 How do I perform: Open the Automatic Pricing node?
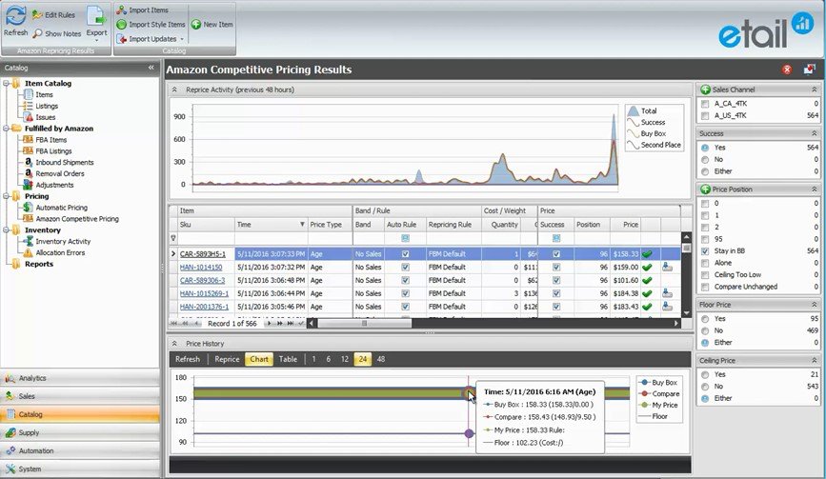tap(61, 208)
